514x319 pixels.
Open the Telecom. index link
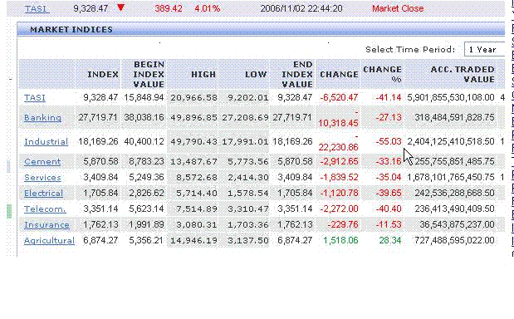[45, 209]
